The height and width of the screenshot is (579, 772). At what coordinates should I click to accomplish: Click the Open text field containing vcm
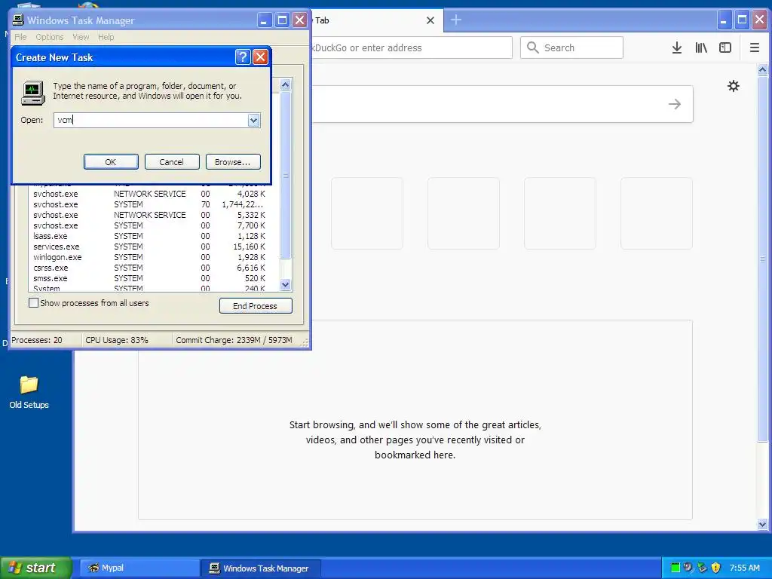pyautogui.click(x=151, y=120)
